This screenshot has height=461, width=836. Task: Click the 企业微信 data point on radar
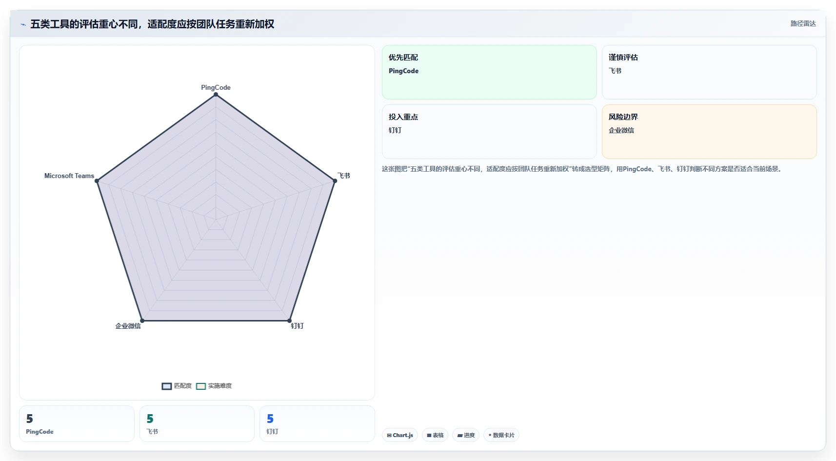142,321
